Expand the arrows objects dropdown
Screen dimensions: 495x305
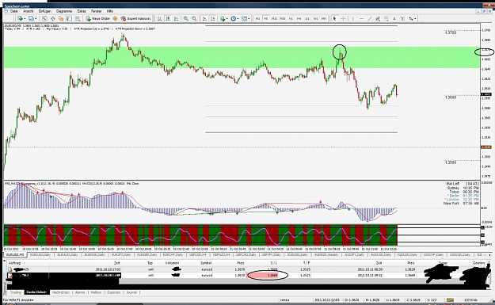(415, 19)
